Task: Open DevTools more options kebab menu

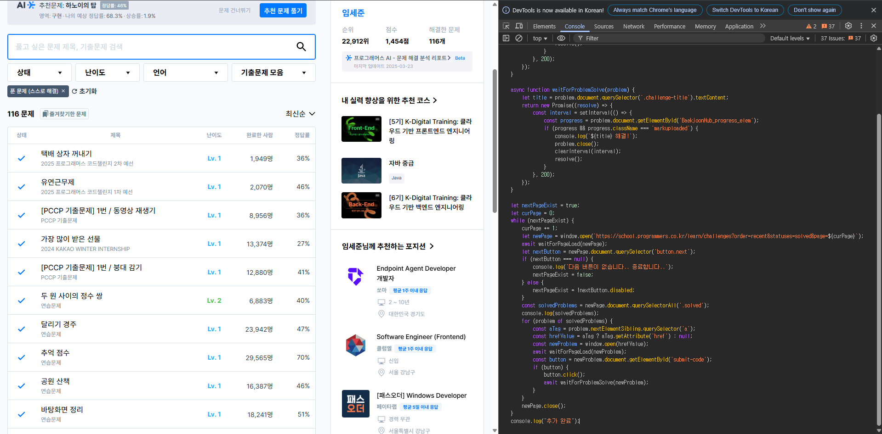Action: 861,26
